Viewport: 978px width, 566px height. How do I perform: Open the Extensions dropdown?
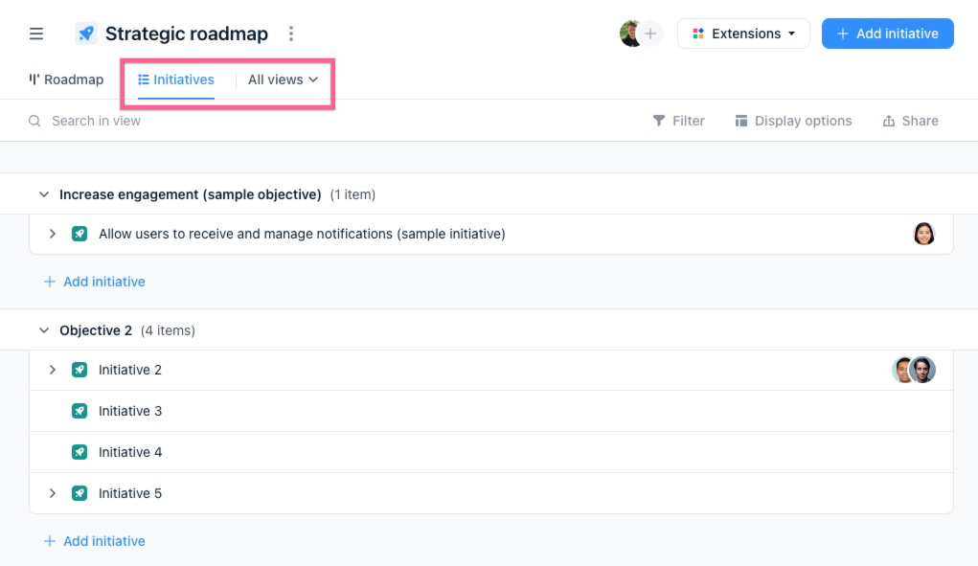(743, 34)
